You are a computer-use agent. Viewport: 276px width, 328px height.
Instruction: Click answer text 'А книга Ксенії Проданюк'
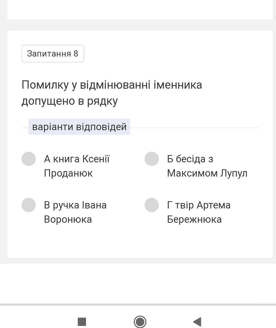tap(77, 166)
